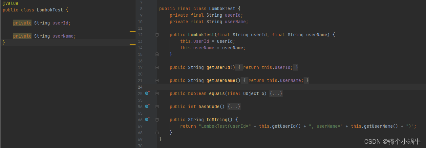Click line number 24 in the gutter
Image resolution: width=426 pixels, height=148 pixels.
pos(140,87)
